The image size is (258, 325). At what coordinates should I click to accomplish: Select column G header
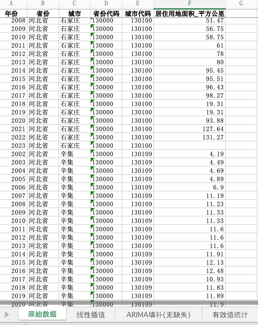[241, 3]
